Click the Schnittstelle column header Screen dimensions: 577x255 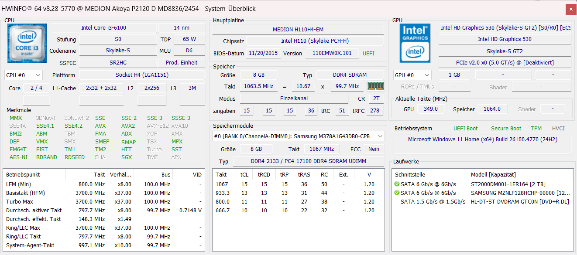point(429,175)
